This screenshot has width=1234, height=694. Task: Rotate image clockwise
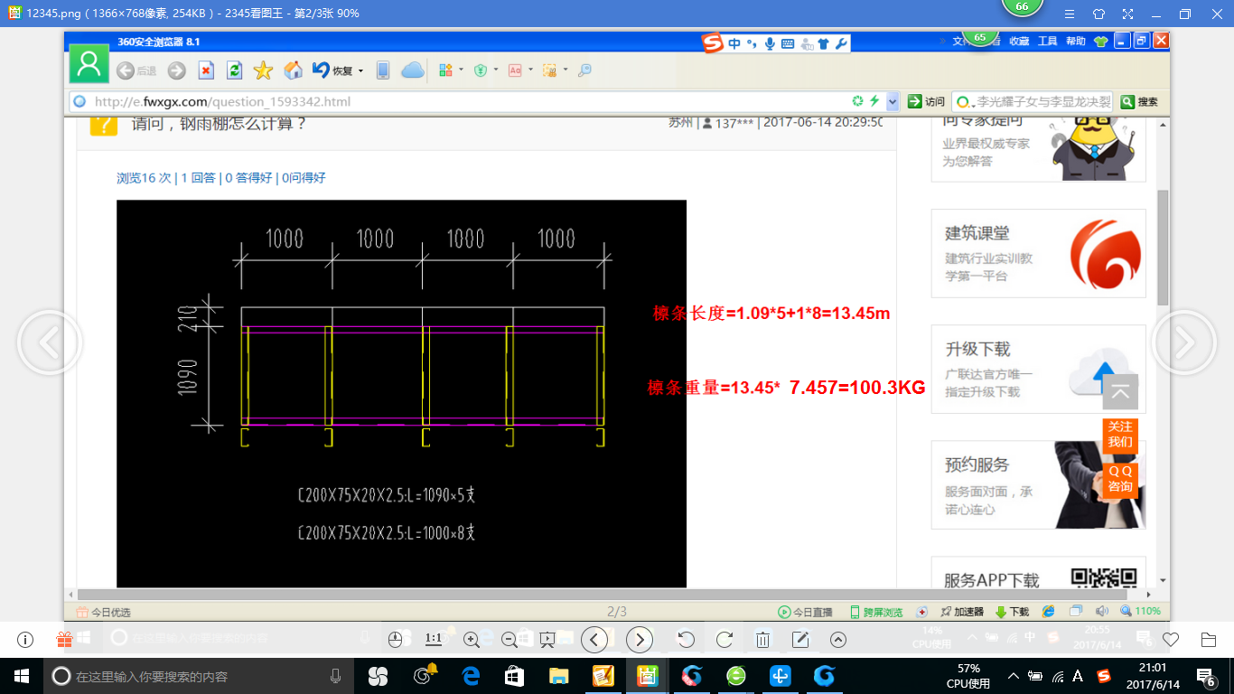(725, 640)
